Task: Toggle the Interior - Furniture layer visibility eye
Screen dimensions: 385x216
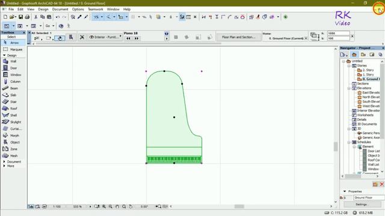Action: pyautogui.click(x=91, y=37)
